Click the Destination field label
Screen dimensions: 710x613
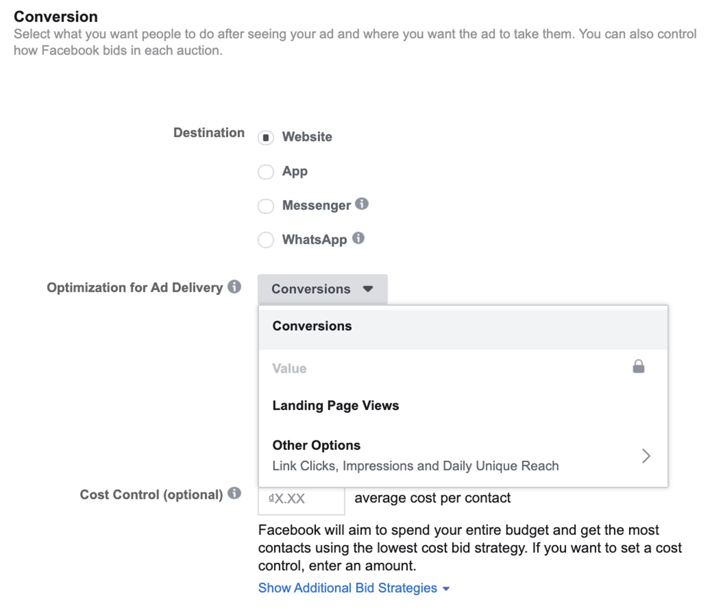tap(208, 133)
